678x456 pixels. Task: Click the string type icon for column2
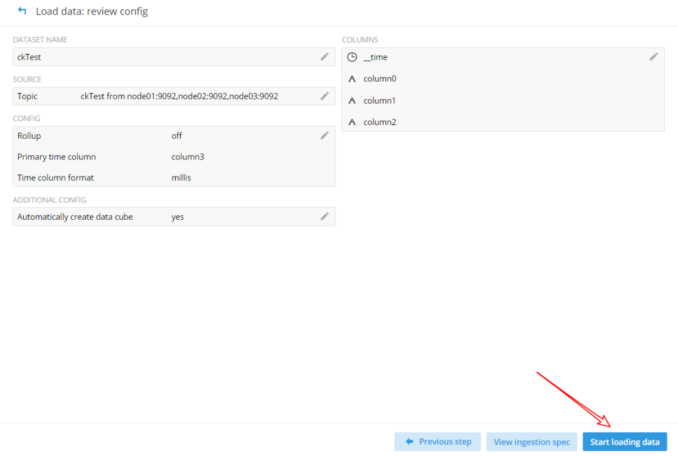pyautogui.click(x=352, y=122)
